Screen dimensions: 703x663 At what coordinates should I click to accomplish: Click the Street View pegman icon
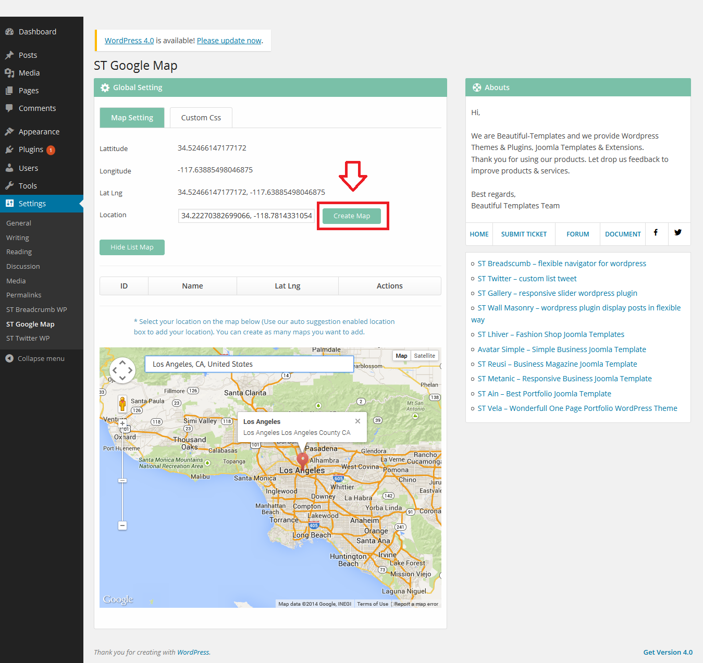[x=122, y=404]
